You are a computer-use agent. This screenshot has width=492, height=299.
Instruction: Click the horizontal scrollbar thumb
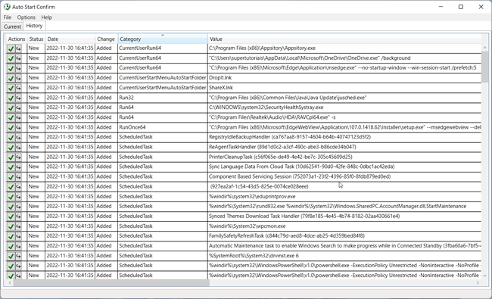click(x=111, y=282)
